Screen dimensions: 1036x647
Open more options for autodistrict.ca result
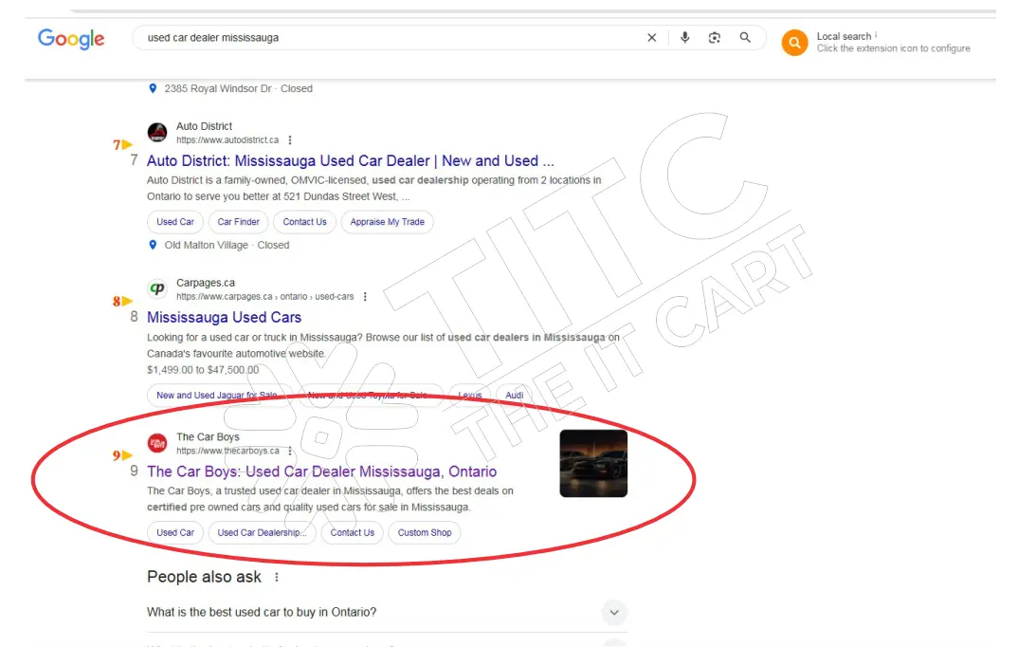[x=290, y=140]
